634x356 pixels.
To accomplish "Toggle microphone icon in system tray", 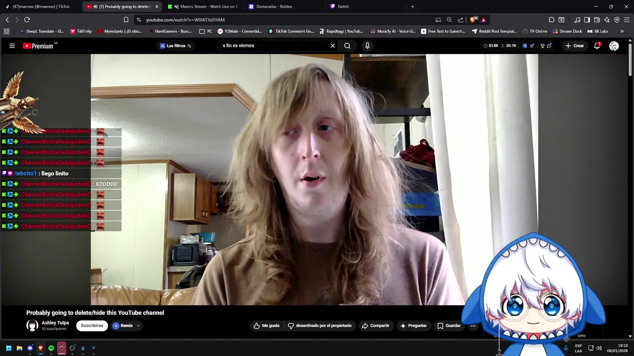I will (x=566, y=348).
